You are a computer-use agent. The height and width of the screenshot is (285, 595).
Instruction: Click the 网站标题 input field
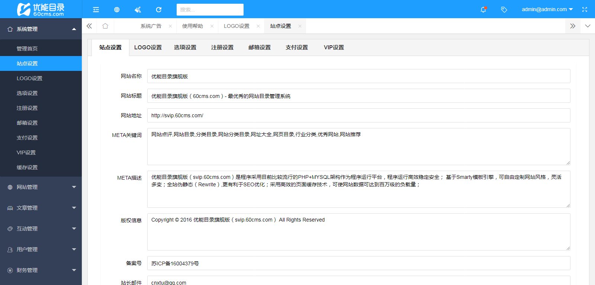point(359,96)
